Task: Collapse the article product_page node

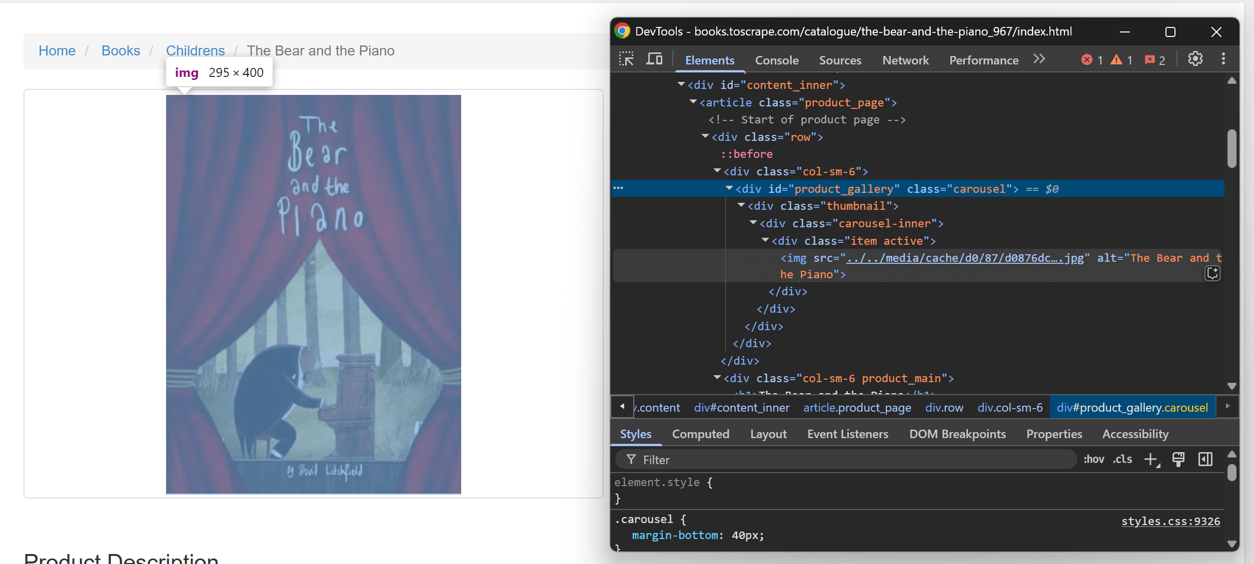Action: coord(693,101)
